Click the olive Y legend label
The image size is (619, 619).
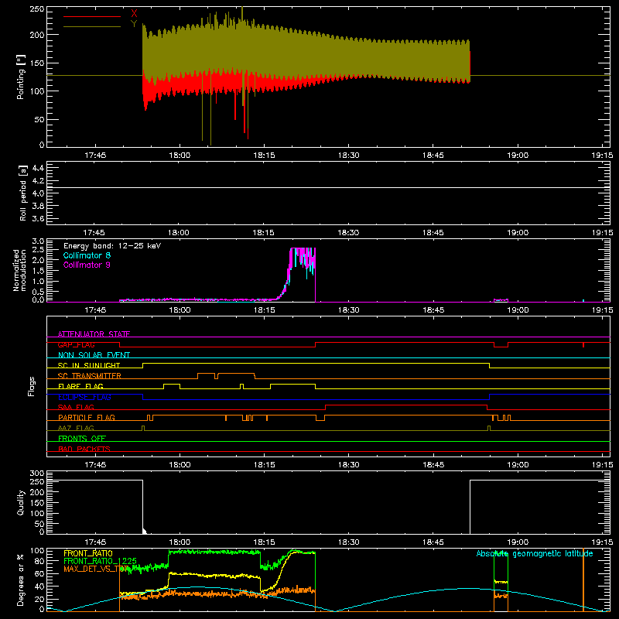[134, 24]
